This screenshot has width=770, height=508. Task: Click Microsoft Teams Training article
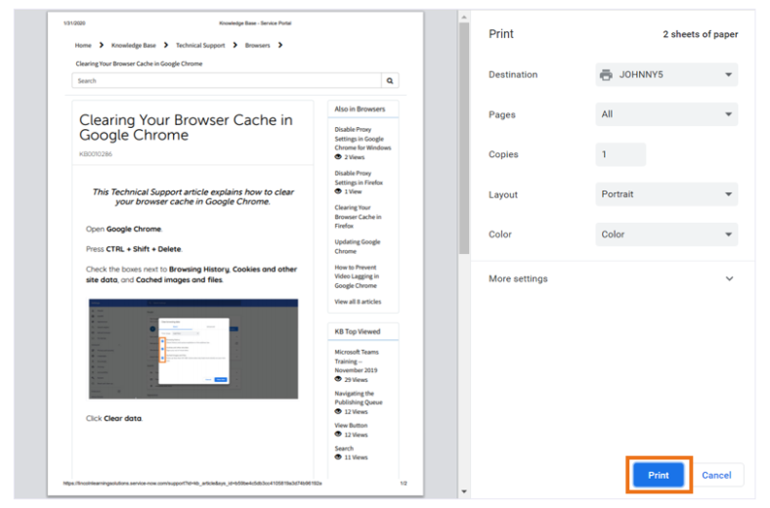[357, 361]
